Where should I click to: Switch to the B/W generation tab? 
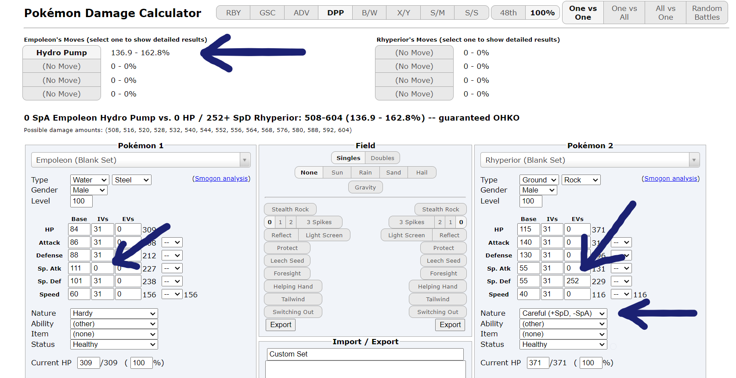(369, 13)
